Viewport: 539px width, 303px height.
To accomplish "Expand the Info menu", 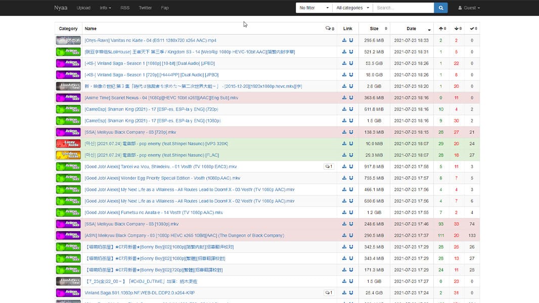I will pos(105,8).
